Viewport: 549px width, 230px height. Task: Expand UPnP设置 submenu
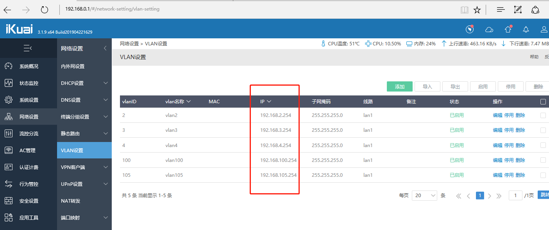coord(106,184)
